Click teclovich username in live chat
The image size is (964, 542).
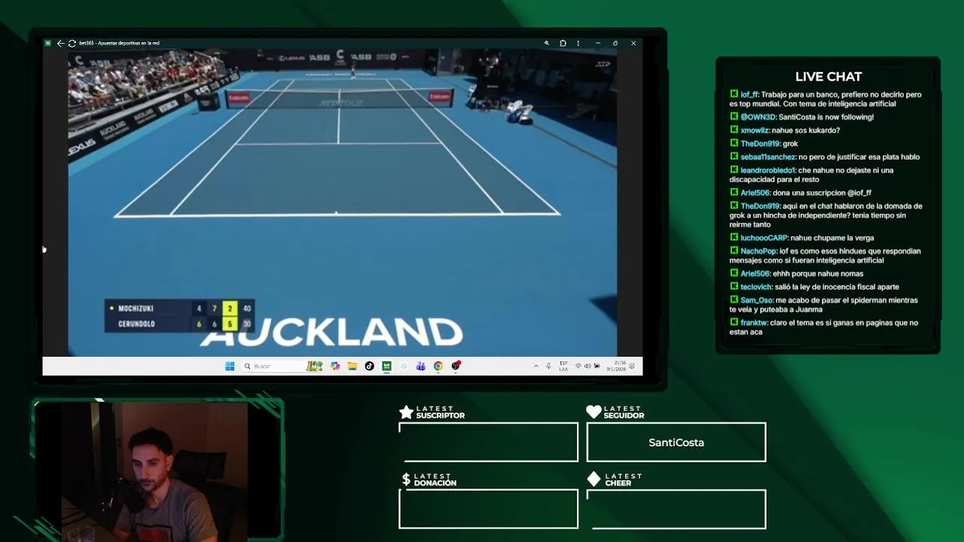click(755, 287)
